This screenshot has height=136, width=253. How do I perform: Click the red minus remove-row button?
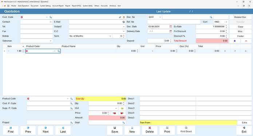pos(246,41)
